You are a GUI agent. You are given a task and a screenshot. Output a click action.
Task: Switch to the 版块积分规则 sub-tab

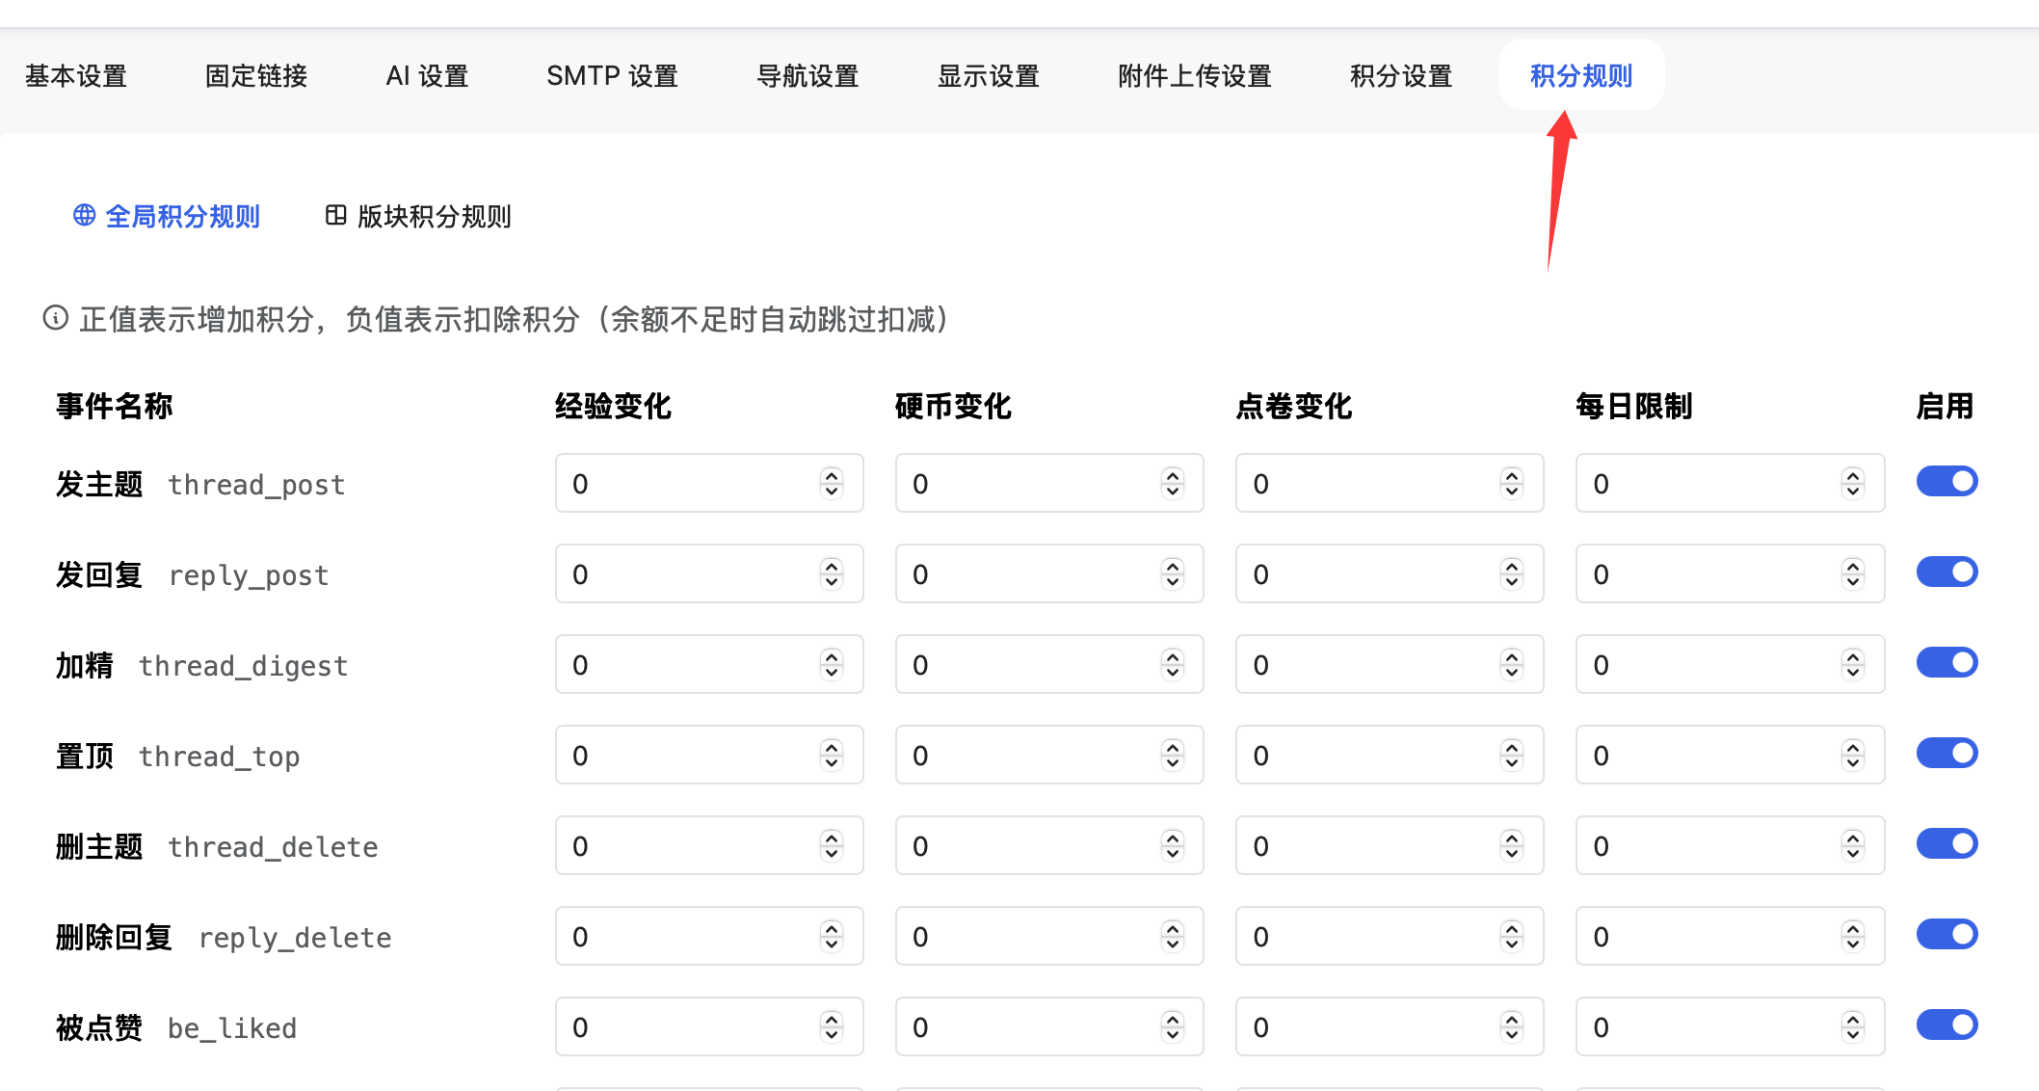click(x=418, y=216)
